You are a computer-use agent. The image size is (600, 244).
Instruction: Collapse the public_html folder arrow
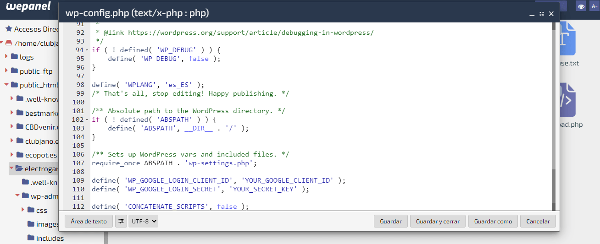click(x=7, y=85)
